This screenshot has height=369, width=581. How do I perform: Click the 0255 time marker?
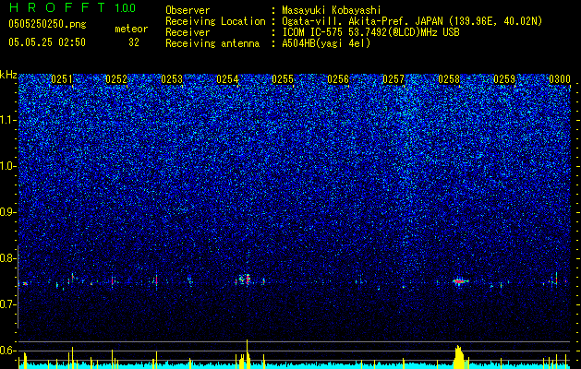283,79
